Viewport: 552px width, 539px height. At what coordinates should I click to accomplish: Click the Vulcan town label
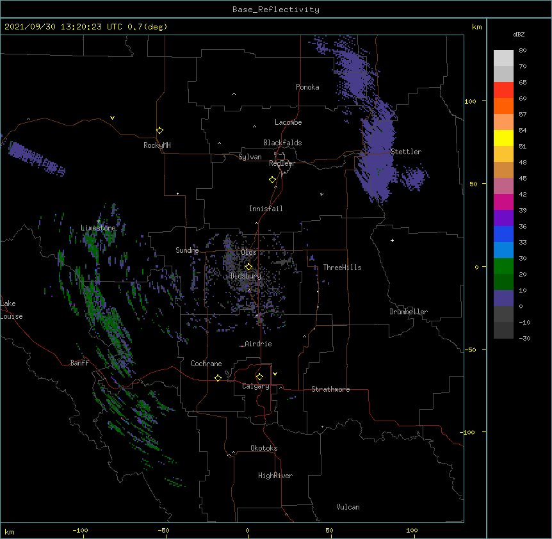point(348,507)
